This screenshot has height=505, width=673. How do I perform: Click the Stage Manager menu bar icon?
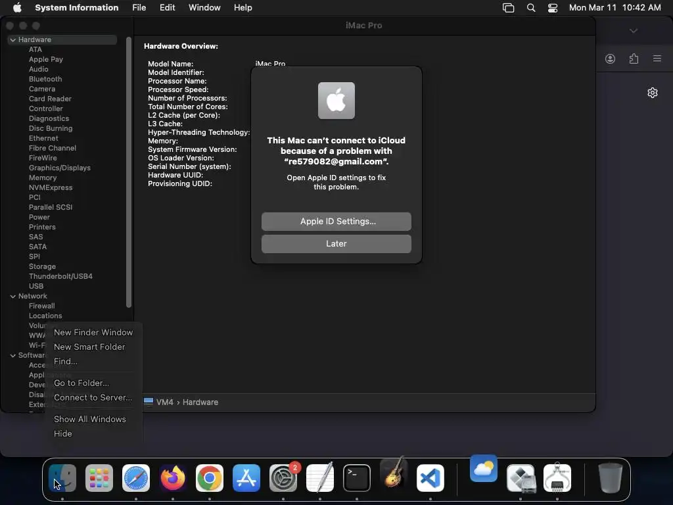tap(508, 8)
